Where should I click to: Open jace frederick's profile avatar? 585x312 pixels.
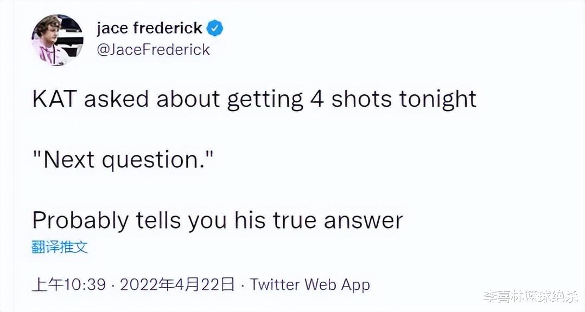pos(58,40)
